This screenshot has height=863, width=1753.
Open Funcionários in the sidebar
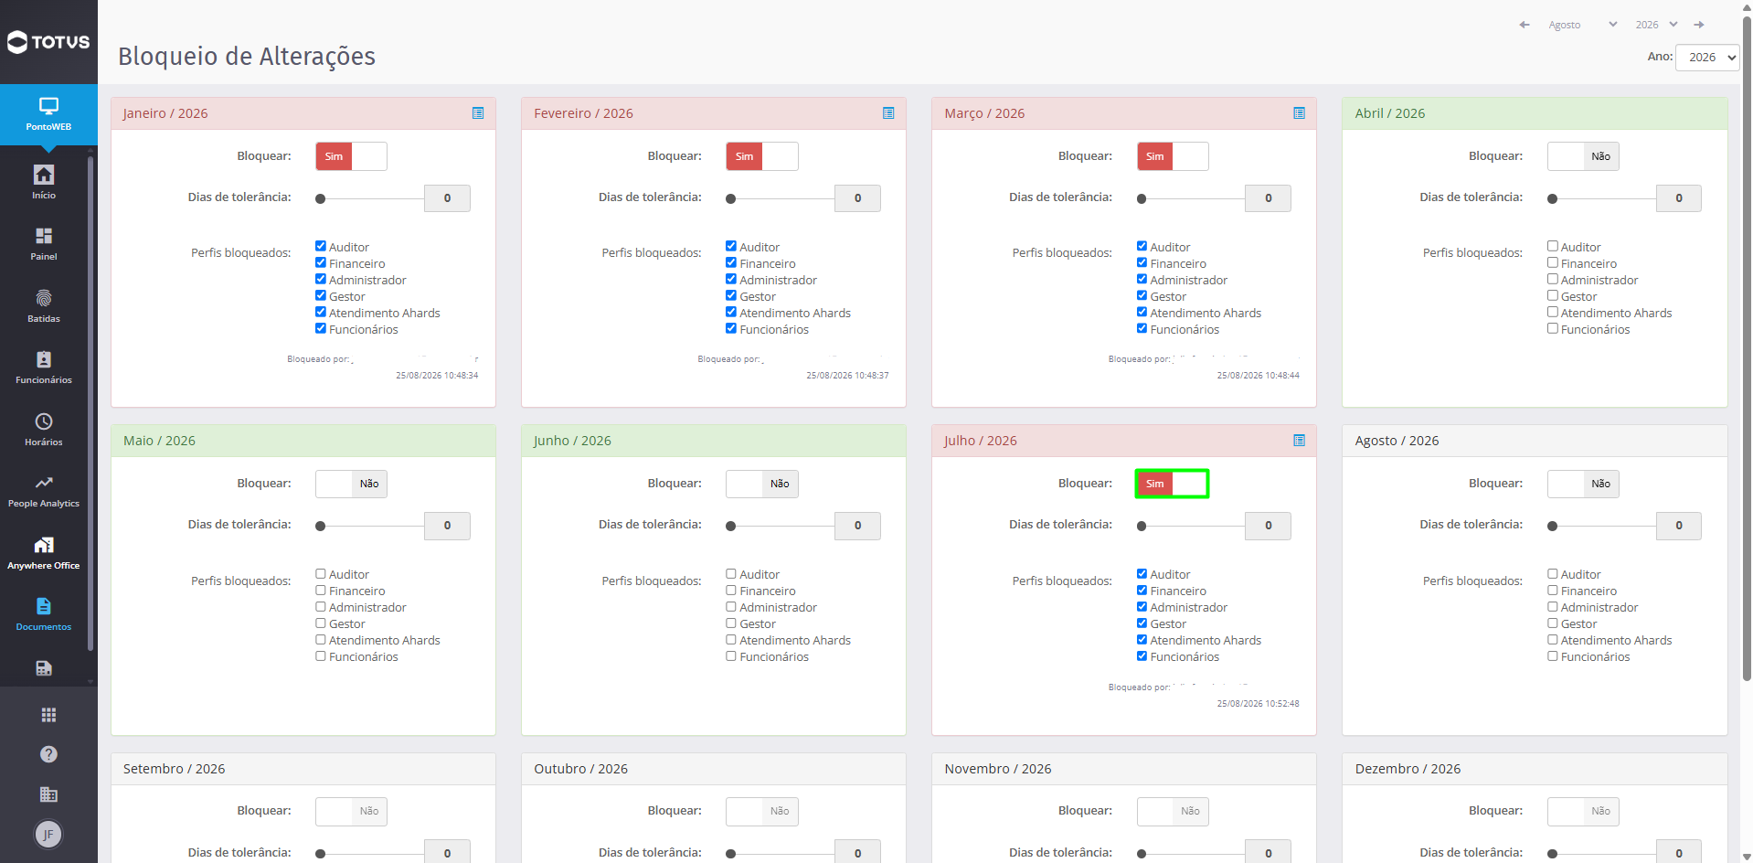(x=44, y=368)
